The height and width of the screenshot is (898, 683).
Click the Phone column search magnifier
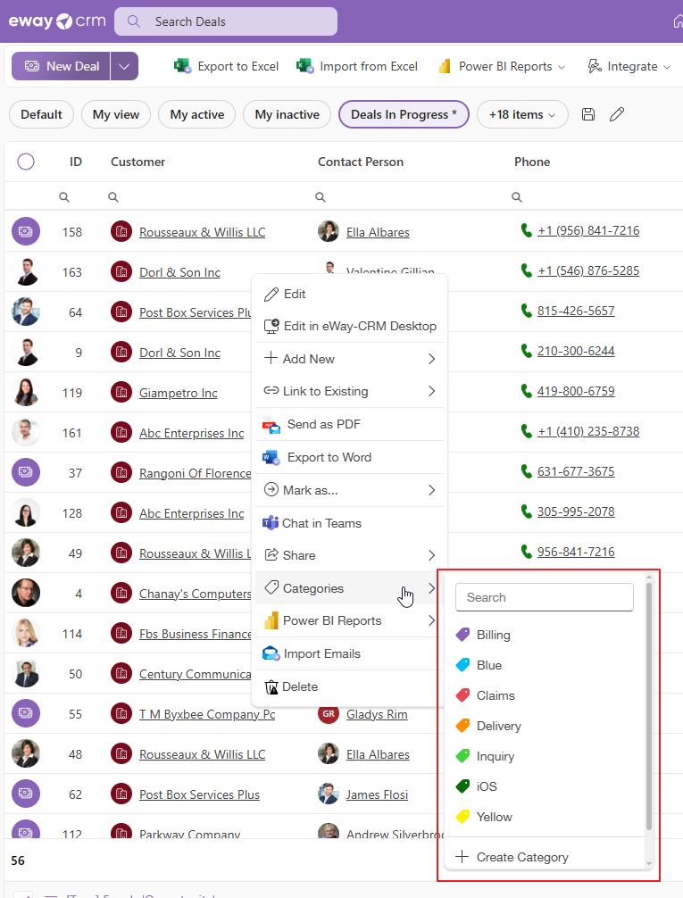[517, 197]
